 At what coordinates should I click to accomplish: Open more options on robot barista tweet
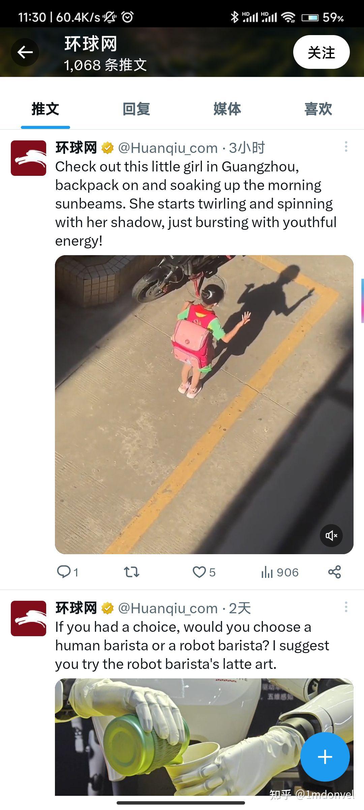tap(346, 607)
